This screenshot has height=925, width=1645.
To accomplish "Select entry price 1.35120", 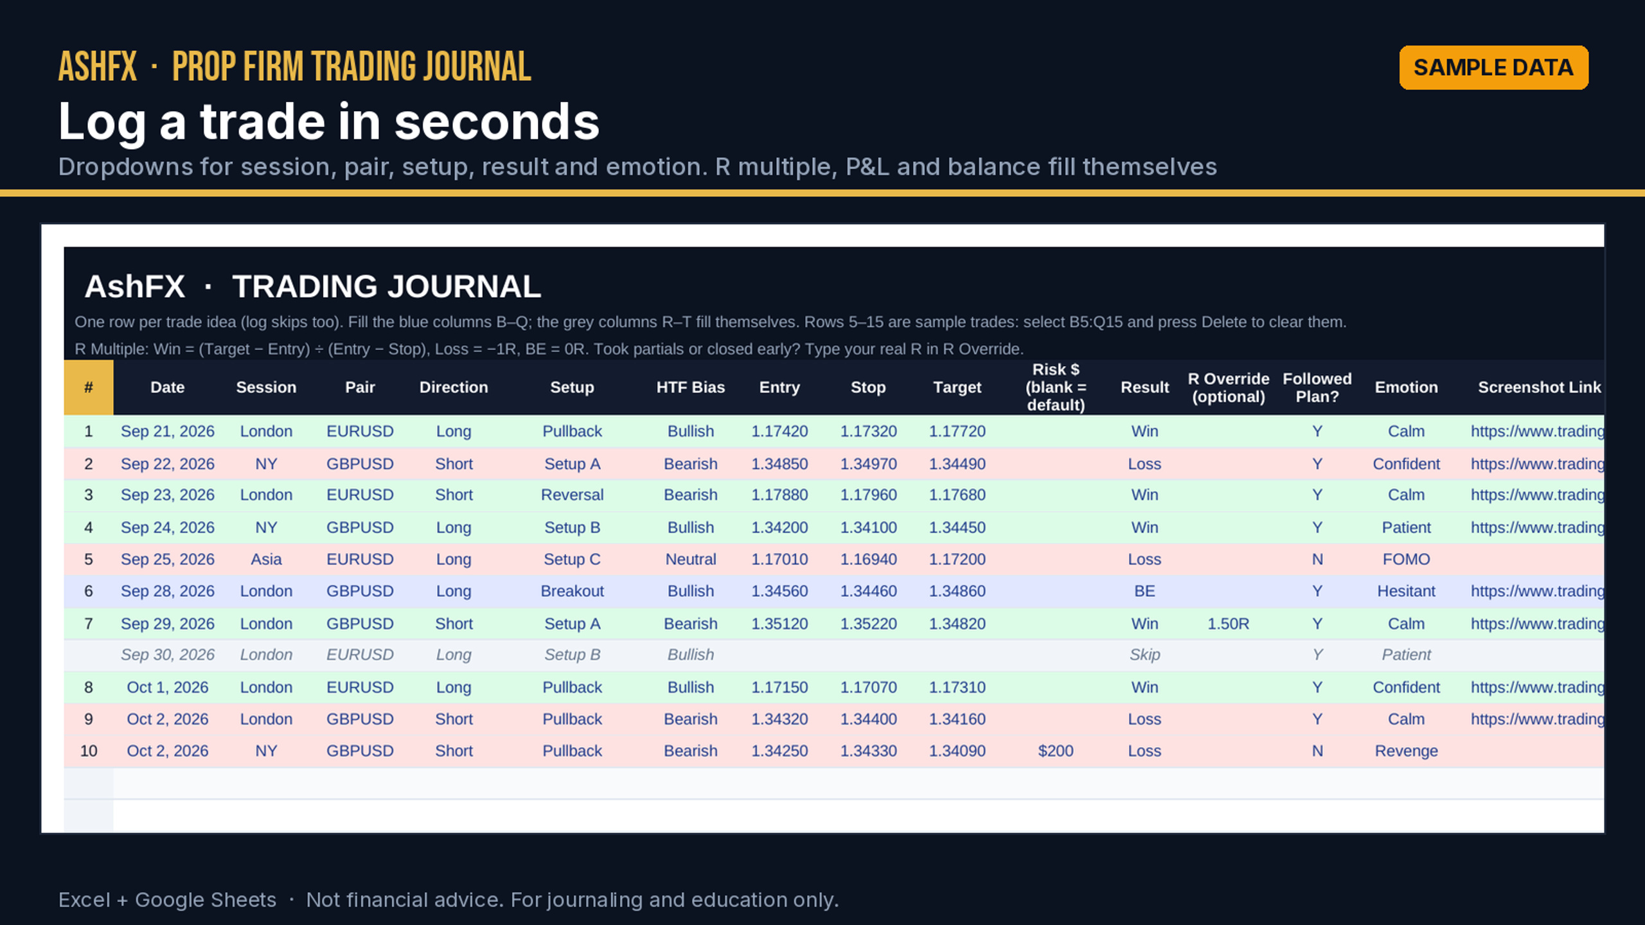I will [x=779, y=624].
